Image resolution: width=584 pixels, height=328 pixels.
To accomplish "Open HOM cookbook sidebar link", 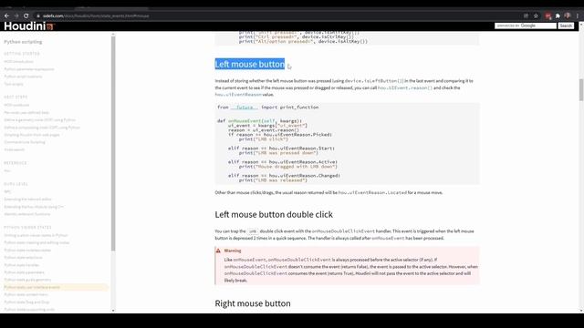I will [x=16, y=105].
